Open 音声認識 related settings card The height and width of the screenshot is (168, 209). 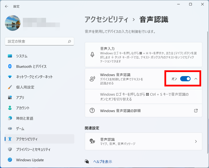(x=144, y=141)
